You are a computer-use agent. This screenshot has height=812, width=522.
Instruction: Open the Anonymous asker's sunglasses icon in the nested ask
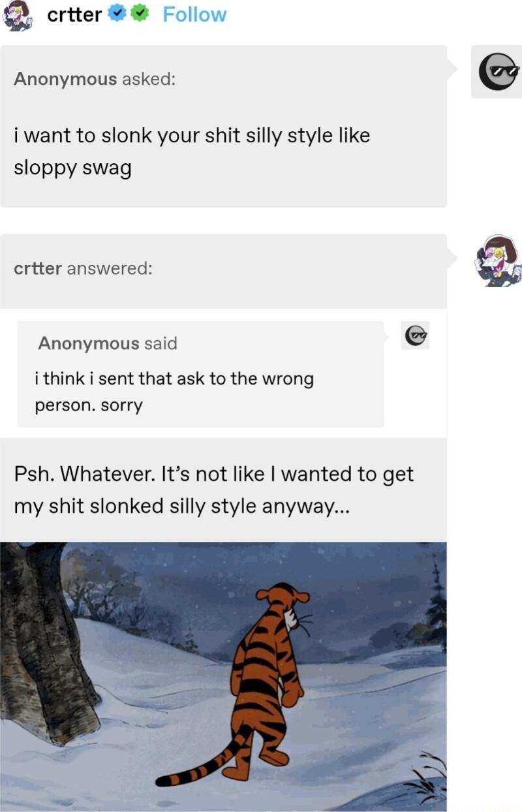click(415, 336)
